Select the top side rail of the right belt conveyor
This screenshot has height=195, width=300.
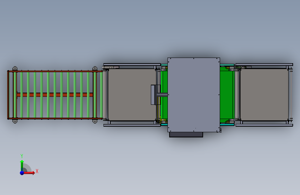pyautogui.click(x=264, y=65)
